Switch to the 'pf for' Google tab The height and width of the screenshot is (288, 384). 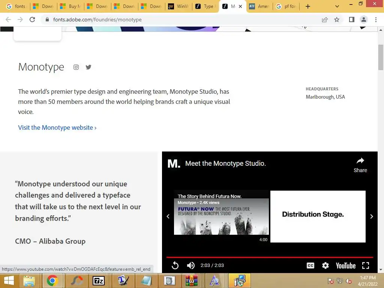pos(286,6)
